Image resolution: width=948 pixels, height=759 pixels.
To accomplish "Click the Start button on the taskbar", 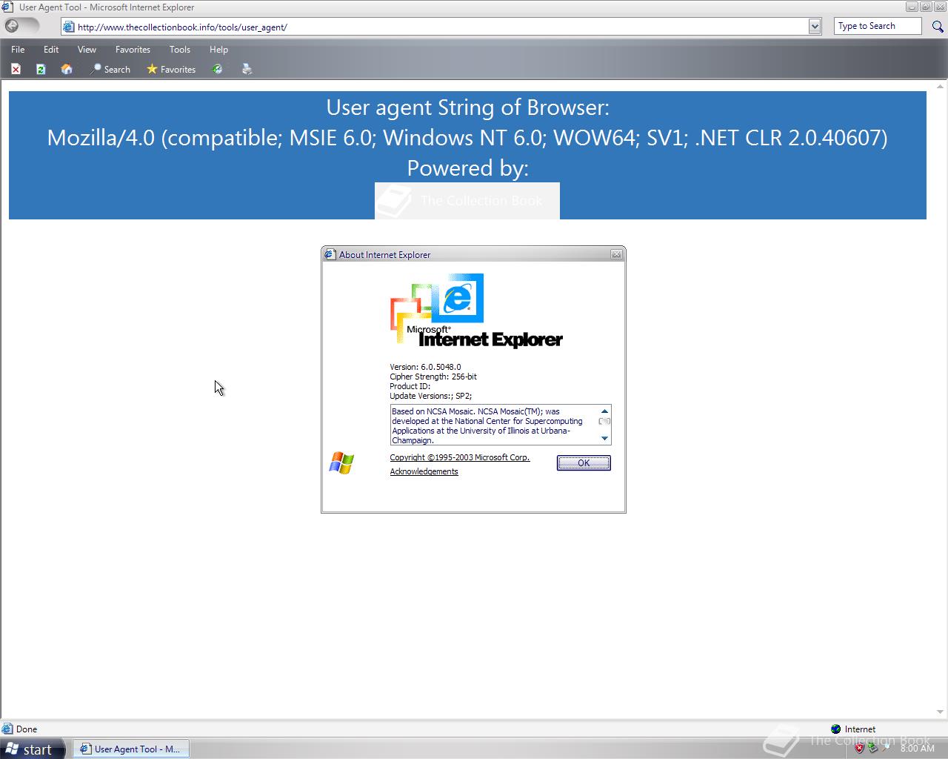I will pyautogui.click(x=33, y=749).
